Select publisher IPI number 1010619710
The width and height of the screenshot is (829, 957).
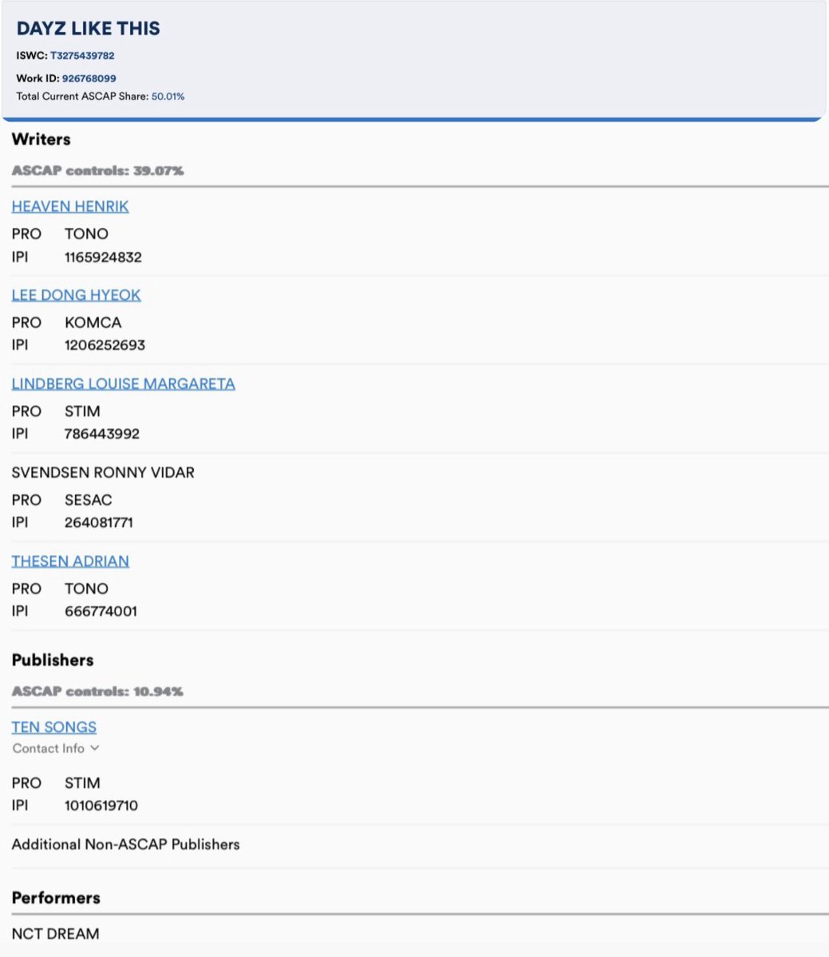[101, 805]
